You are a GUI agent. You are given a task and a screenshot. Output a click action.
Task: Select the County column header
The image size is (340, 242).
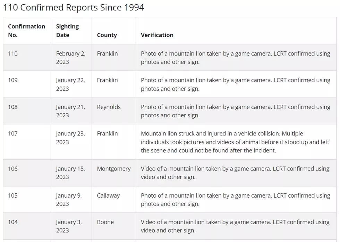pos(114,31)
